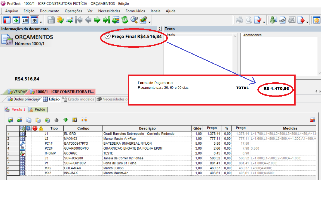
Task: Expand the Preço Final chevron
Action: tap(107, 36)
